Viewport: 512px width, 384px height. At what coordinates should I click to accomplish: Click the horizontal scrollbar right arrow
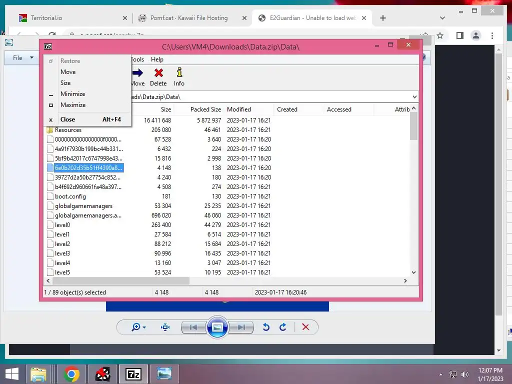click(405, 281)
